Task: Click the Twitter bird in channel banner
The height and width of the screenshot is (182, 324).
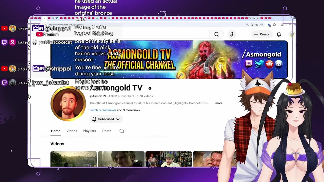Action: (259, 64)
